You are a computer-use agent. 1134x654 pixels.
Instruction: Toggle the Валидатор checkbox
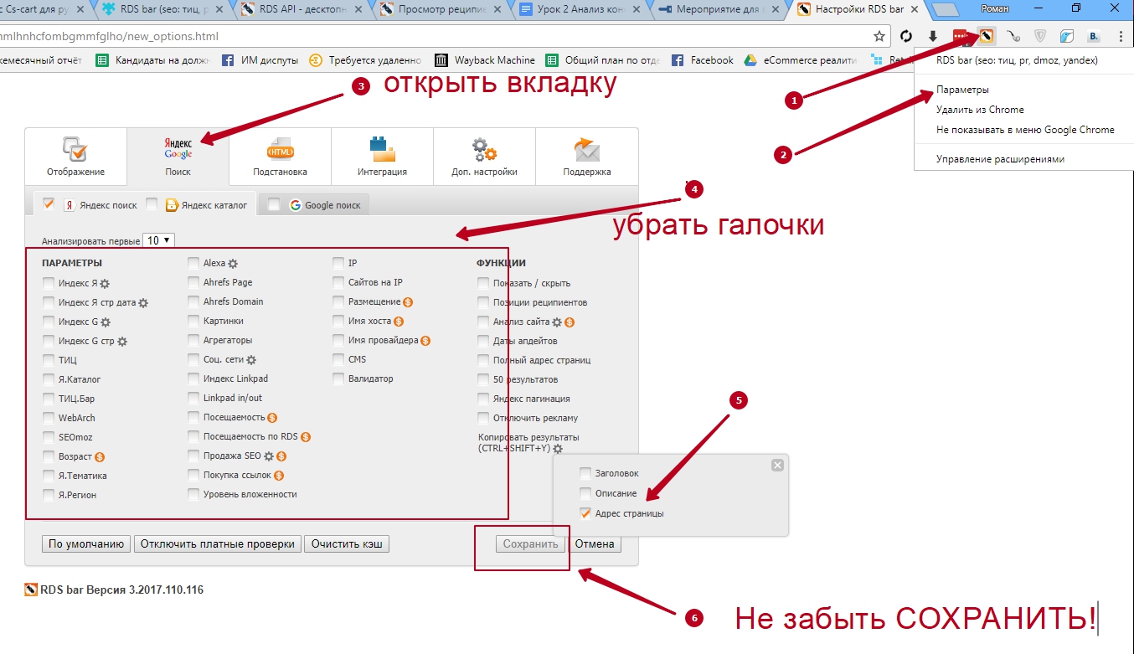point(338,378)
